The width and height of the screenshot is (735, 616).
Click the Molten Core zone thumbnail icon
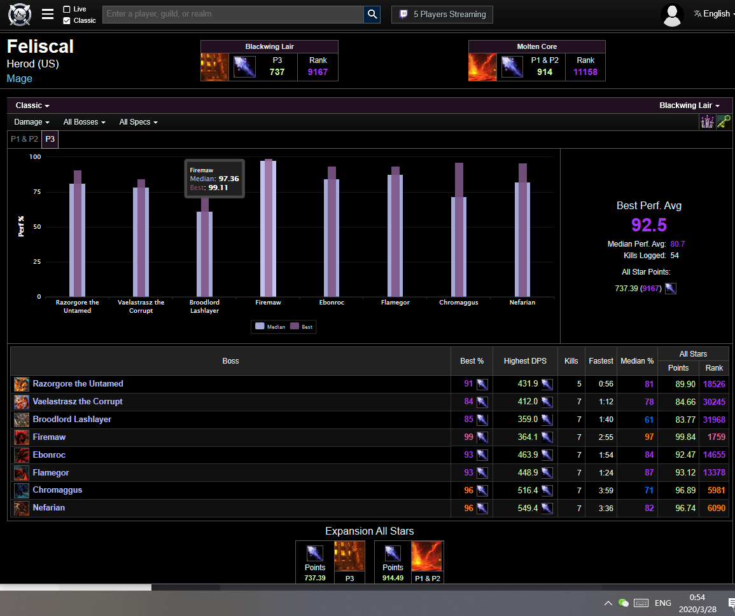click(x=482, y=67)
